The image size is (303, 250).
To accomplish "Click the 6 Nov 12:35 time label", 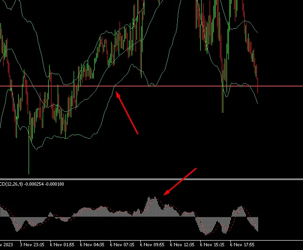I will [x=182, y=245].
